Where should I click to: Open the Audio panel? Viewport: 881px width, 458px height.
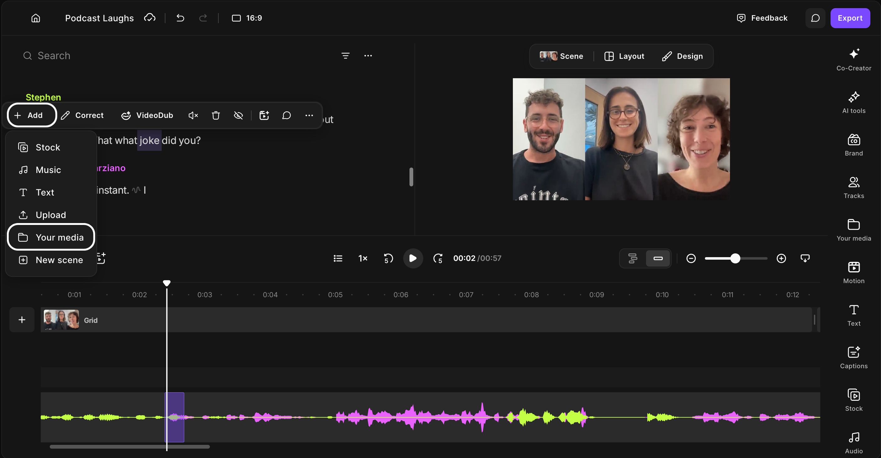click(854, 443)
